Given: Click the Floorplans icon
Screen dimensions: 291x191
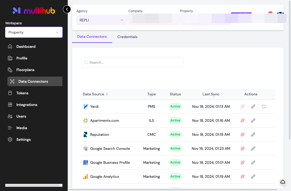Looking at the screenshot, I should coord(10,70).
